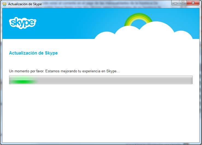Click the 'Actualización de Skype' blue heading

(x=33, y=53)
